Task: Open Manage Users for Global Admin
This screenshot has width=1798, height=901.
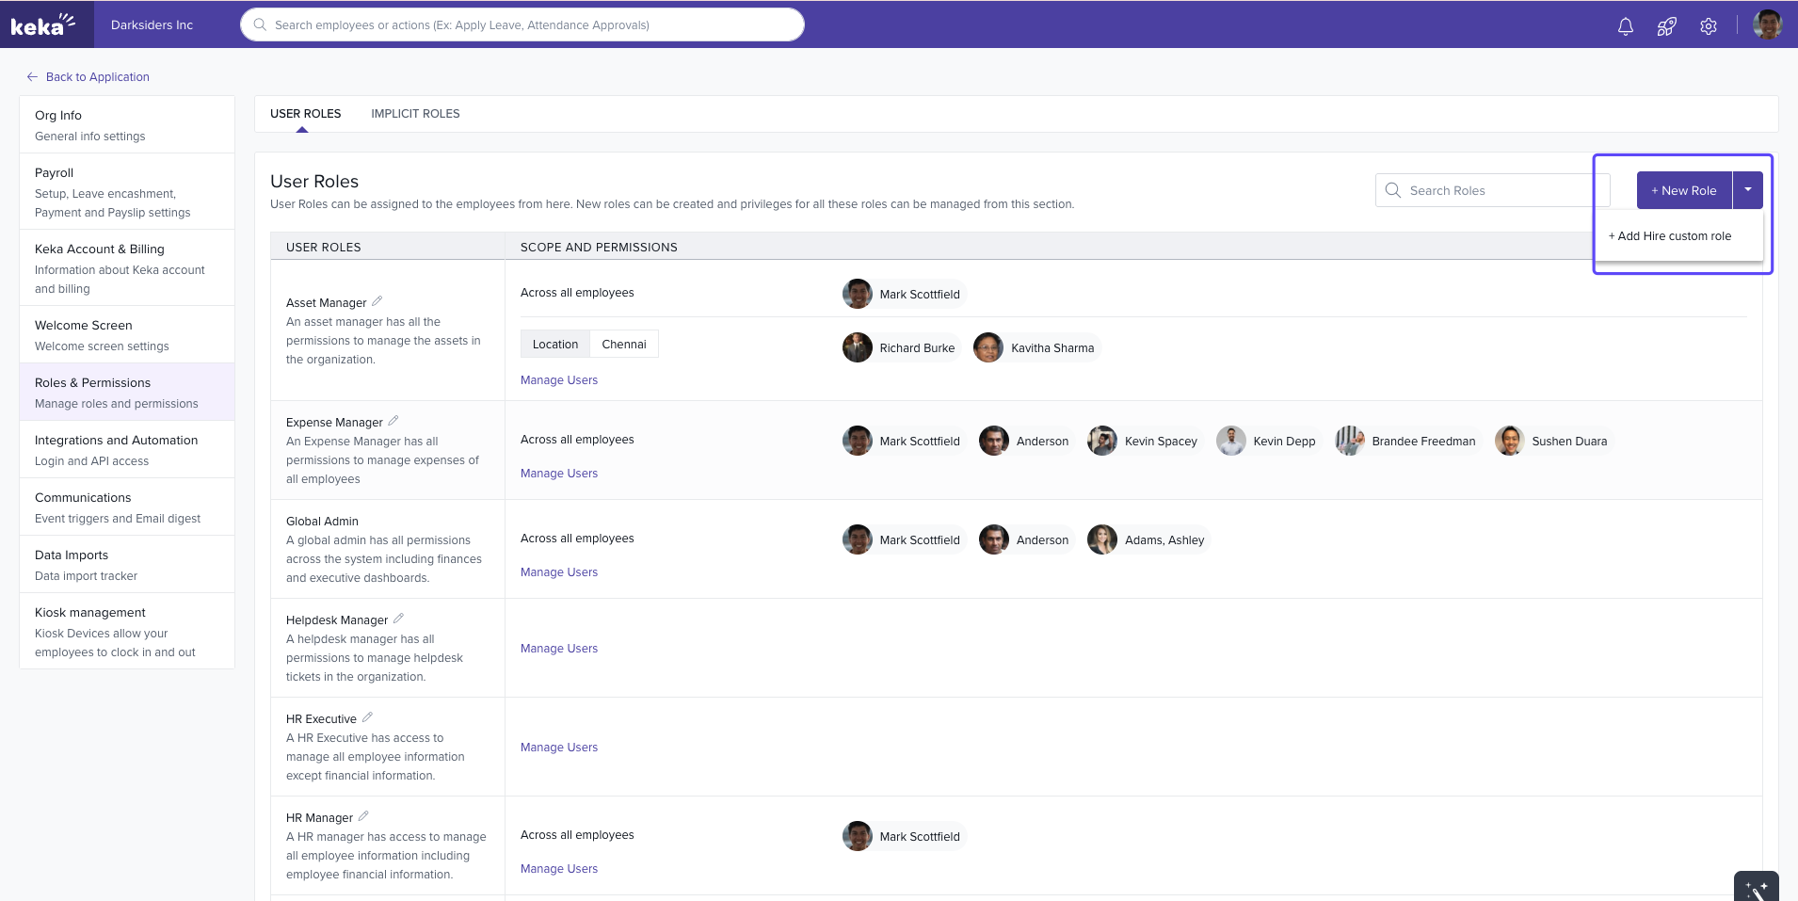Action: (x=559, y=572)
